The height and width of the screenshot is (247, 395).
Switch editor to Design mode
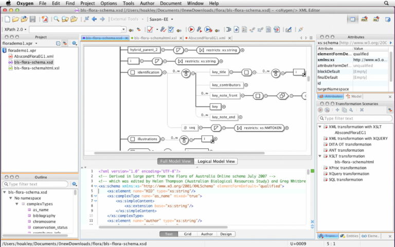226,234
